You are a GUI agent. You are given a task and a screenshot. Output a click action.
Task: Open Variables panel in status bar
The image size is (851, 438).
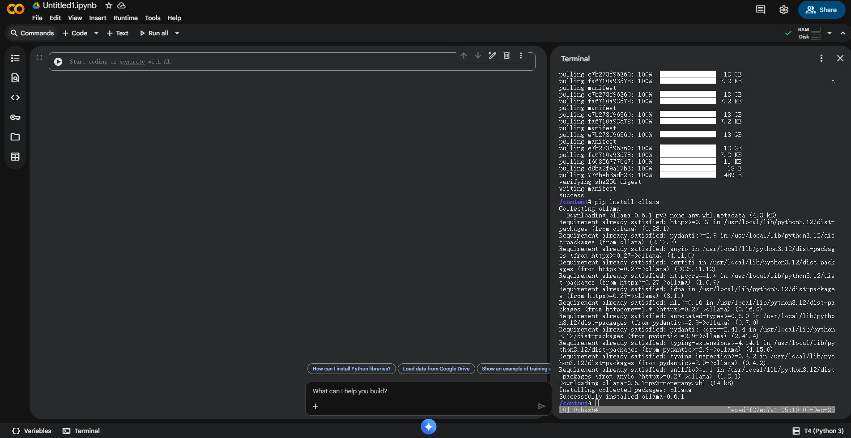32,431
